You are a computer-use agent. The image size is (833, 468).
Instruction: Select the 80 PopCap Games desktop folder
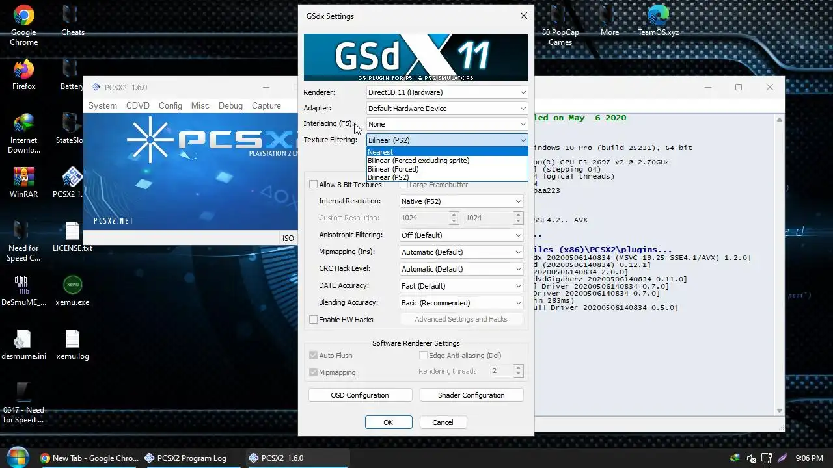(560, 26)
